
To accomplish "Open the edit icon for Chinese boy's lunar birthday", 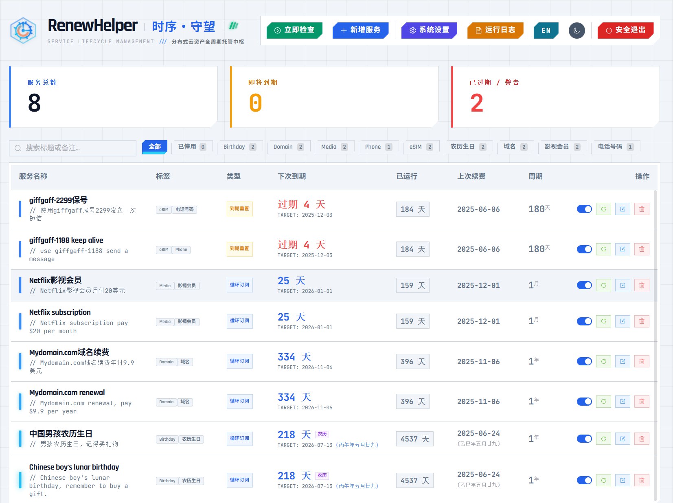I will pyautogui.click(x=623, y=480).
